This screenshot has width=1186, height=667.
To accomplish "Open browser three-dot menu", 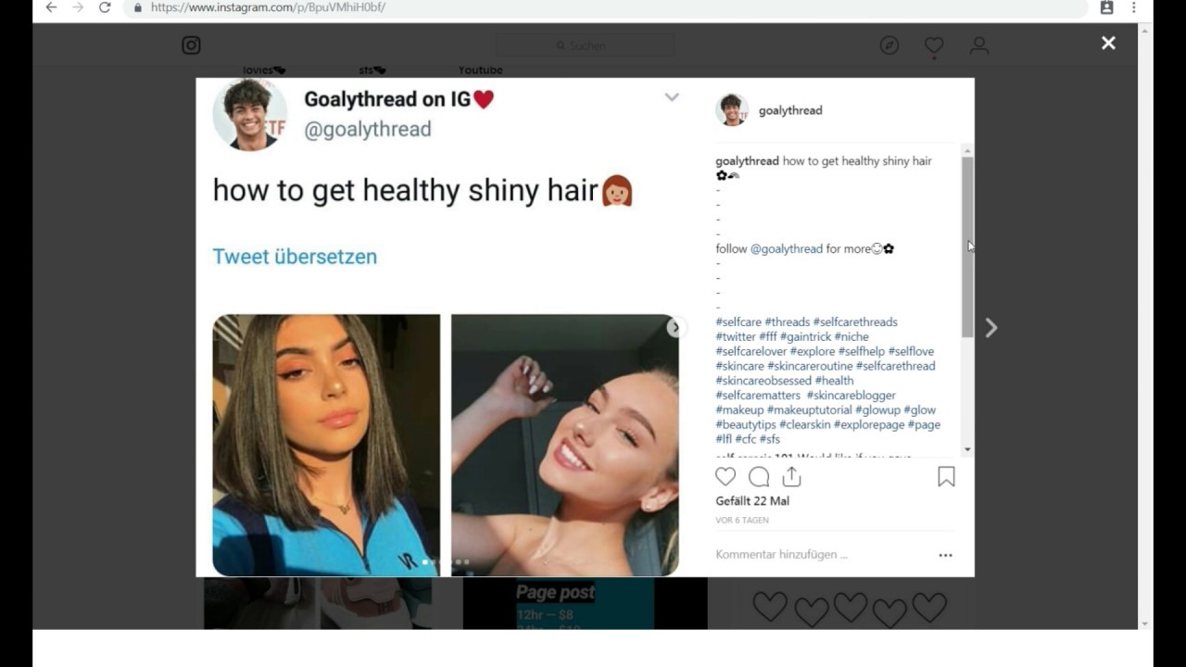I will pyautogui.click(x=1133, y=7).
